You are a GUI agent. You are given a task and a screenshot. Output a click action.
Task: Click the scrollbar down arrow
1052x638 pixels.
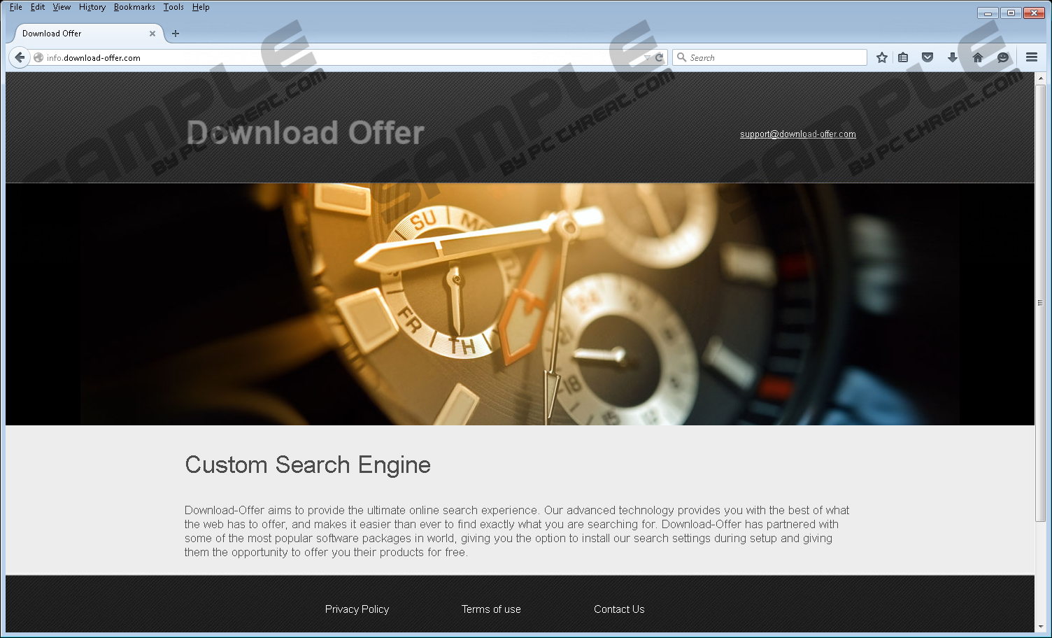(1040, 627)
